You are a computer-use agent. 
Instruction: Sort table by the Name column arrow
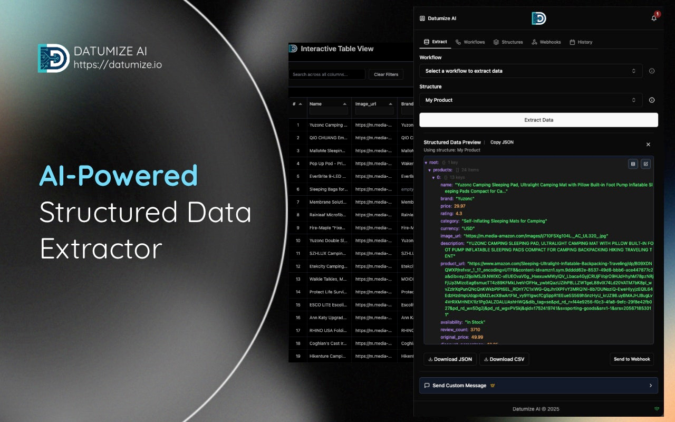tap(345, 104)
